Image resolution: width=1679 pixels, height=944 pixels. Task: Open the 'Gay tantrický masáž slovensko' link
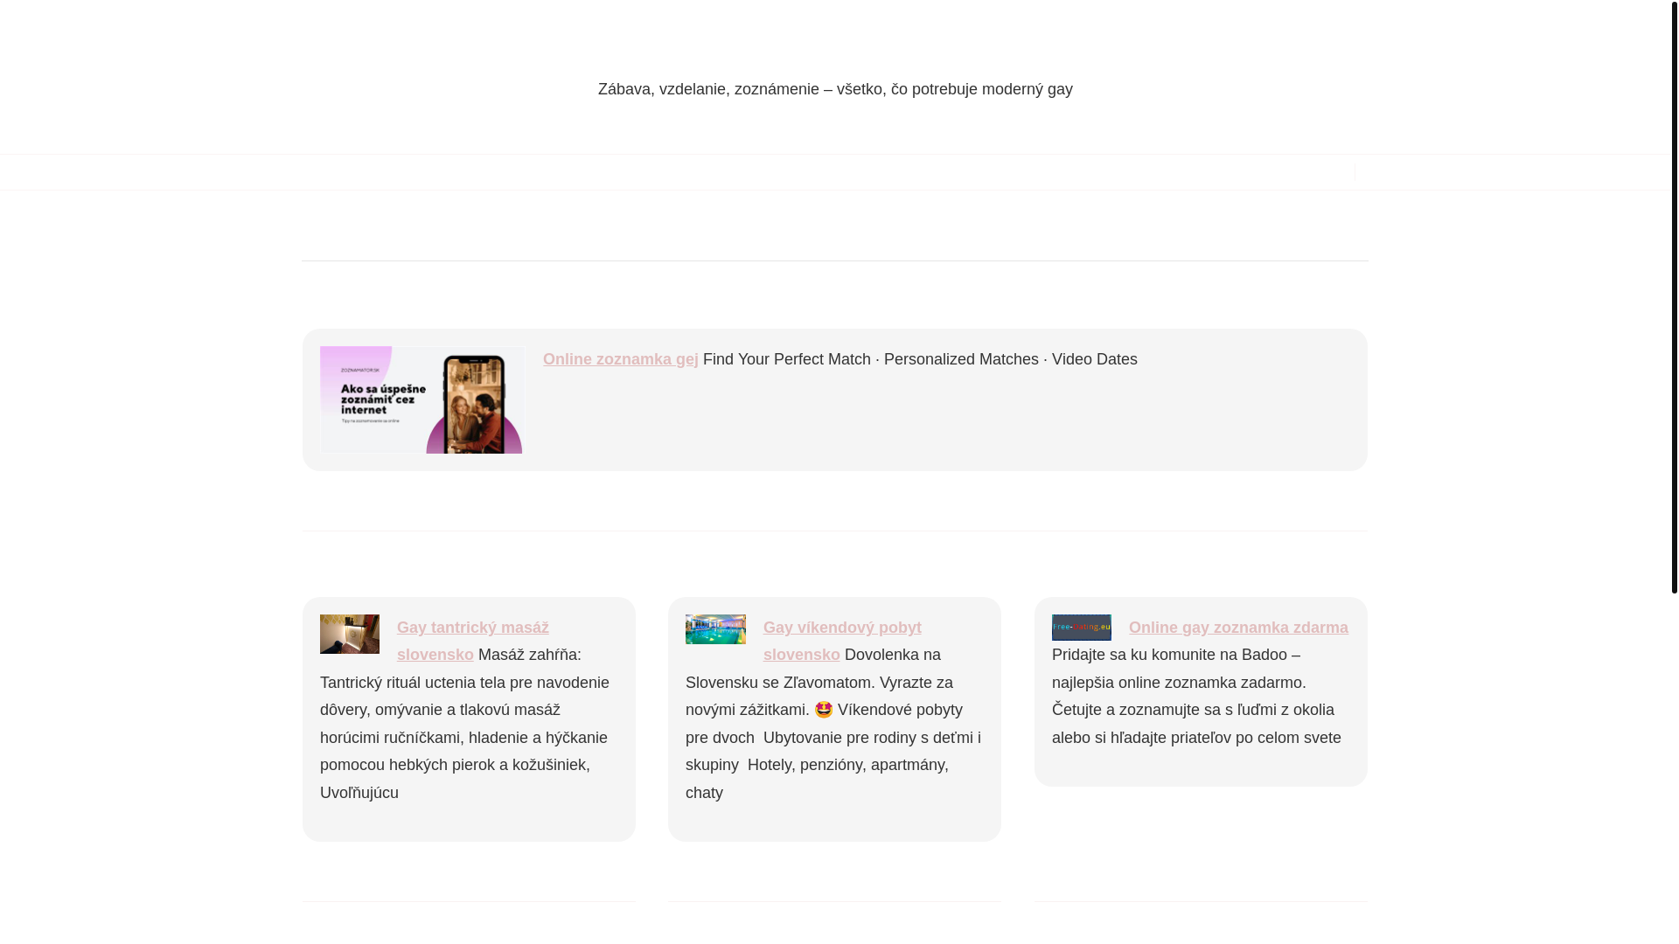(473, 641)
